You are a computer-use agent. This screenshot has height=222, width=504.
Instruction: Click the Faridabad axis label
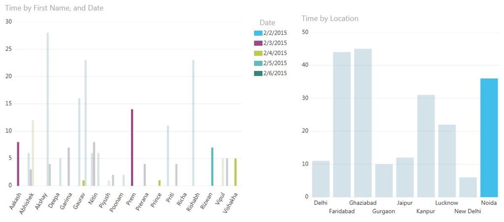pyautogui.click(x=342, y=211)
